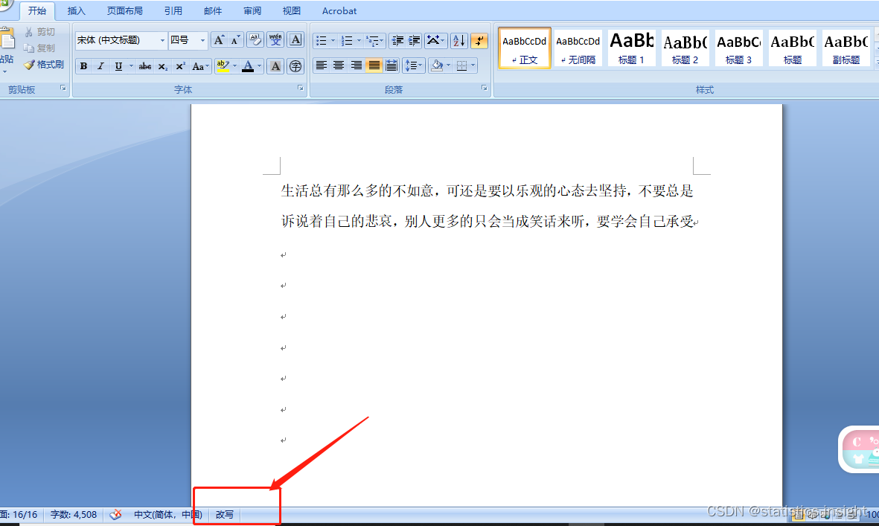Switch to the 页面布局 (Page Layout) tab
Viewport: 879px width, 526px height.
point(124,10)
